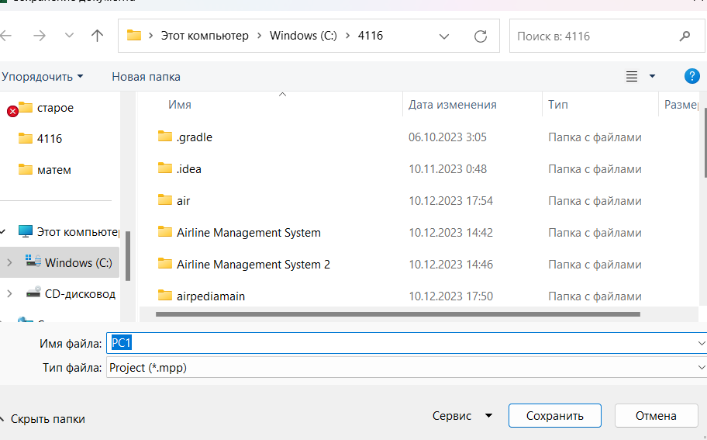
Task: Change view with the view layout icon
Action: click(x=632, y=76)
